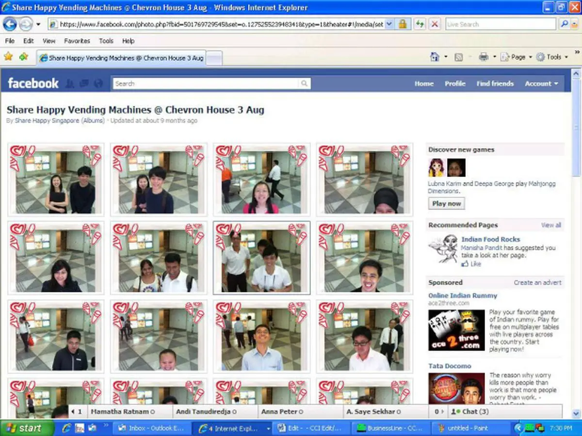
Task: Open the Tata Docomo ad link
Action: pos(450,366)
